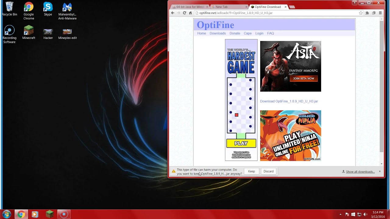The height and width of the screenshot is (219, 390).
Task: Open the Recycle Bin desktop icon
Action: click(x=9, y=9)
